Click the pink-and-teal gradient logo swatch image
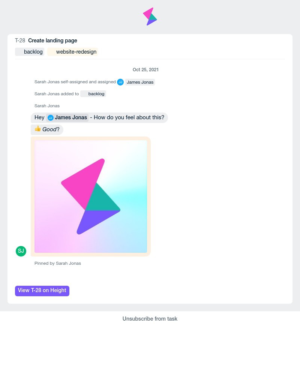300x375 pixels. click(90, 196)
